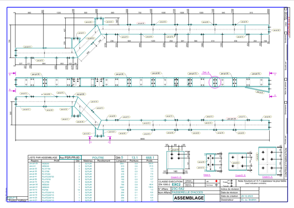Click the total weight value '668.1'
This screenshot has height=208, width=294.
(150, 157)
